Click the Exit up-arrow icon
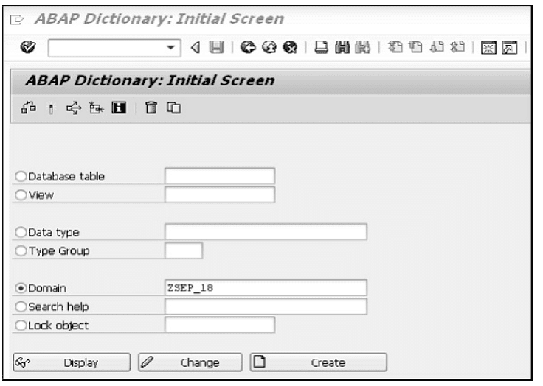 coord(269,47)
